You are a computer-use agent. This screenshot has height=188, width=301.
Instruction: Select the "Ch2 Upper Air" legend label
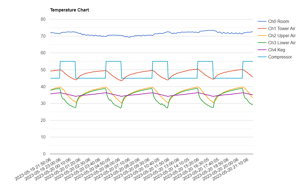282,36
